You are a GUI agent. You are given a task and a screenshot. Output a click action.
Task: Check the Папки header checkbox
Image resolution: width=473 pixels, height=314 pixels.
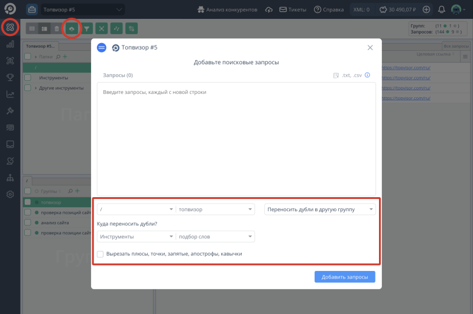tap(28, 57)
